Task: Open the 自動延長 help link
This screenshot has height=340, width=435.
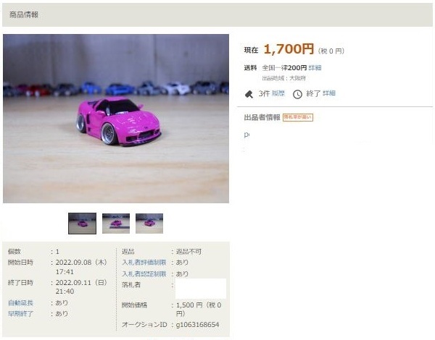Action: point(20,303)
